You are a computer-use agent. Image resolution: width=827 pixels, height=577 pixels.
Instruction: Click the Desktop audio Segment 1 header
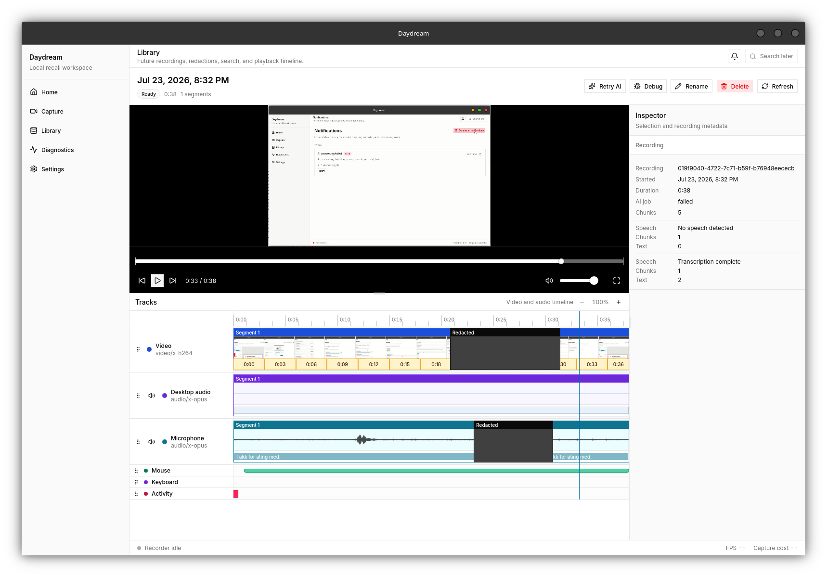(431, 379)
